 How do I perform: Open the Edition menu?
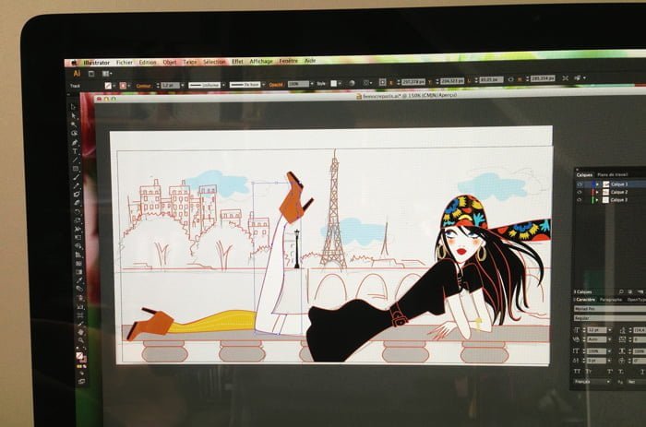(x=148, y=62)
